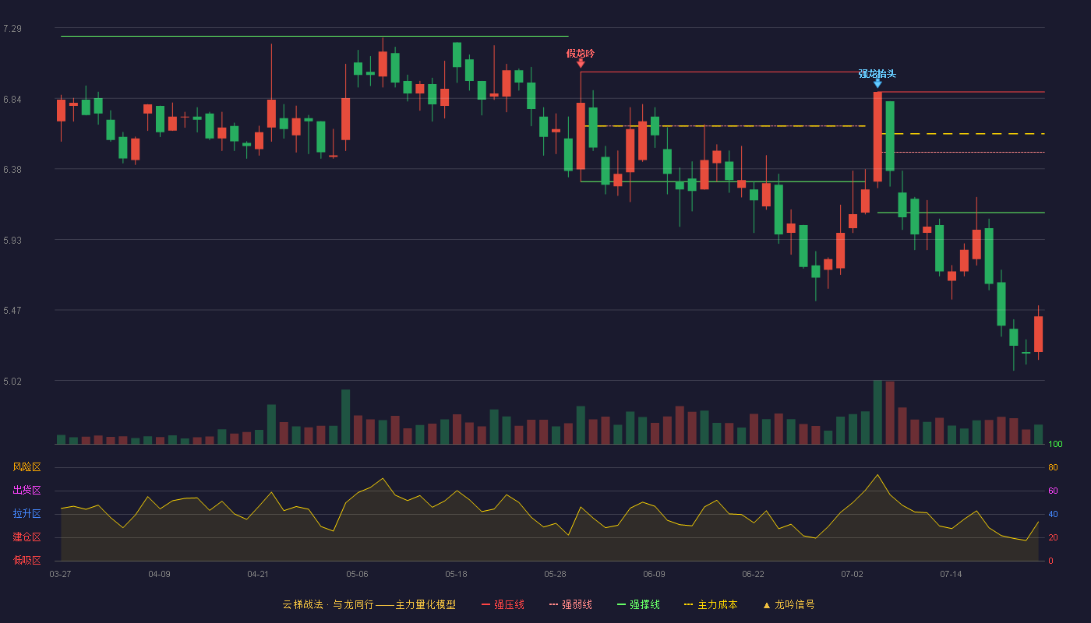Click the 低吸区 zone label

coord(26,560)
